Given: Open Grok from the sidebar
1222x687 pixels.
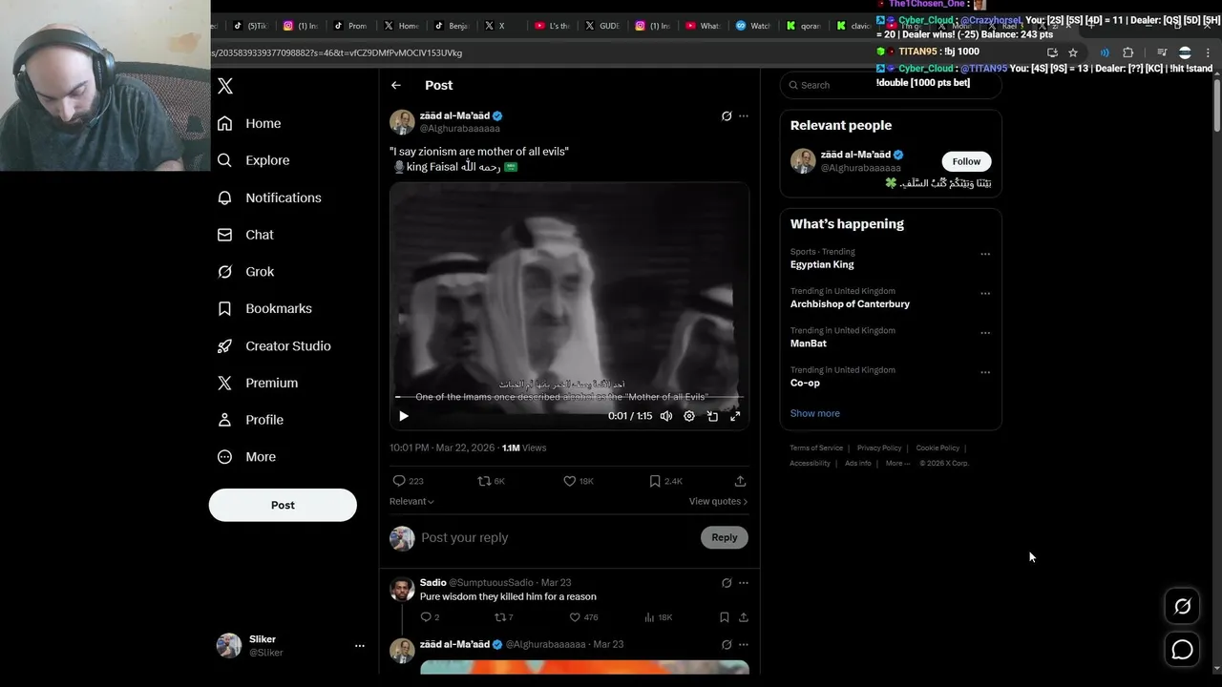Looking at the screenshot, I should pyautogui.click(x=245, y=272).
